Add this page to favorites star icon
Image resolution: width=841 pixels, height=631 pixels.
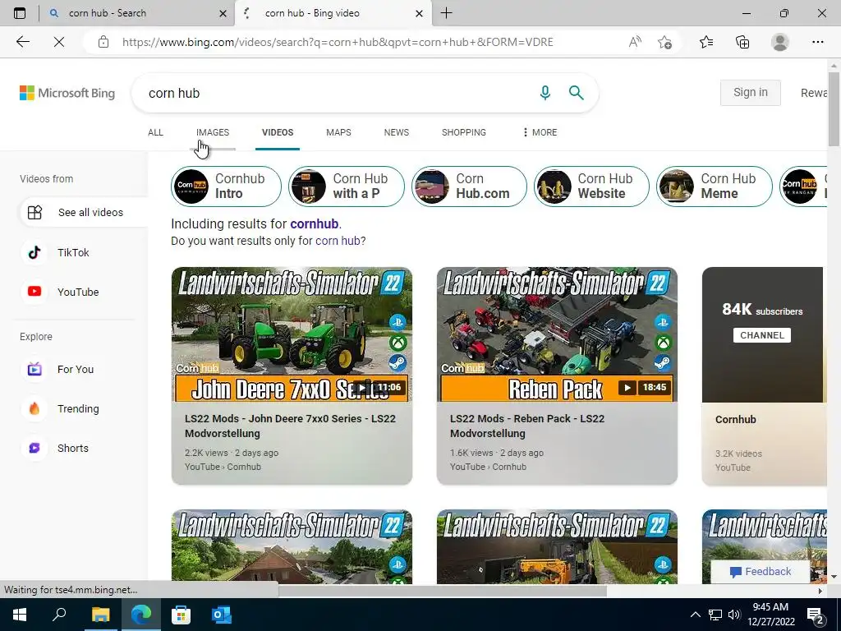(664, 42)
